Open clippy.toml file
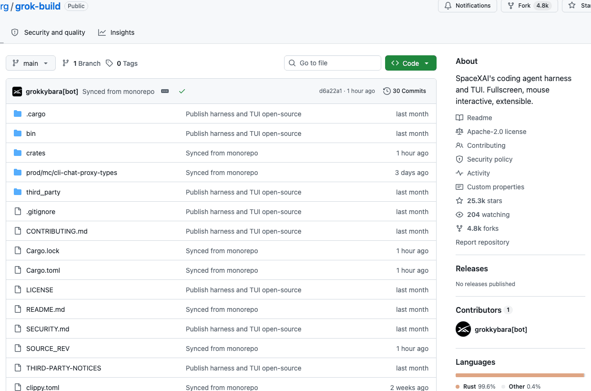This screenshot has width=591, height=391. [x=42, y=387]
